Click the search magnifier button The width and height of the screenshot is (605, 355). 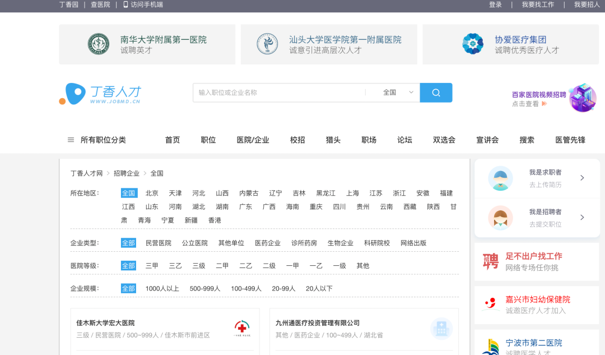[436, 92]
